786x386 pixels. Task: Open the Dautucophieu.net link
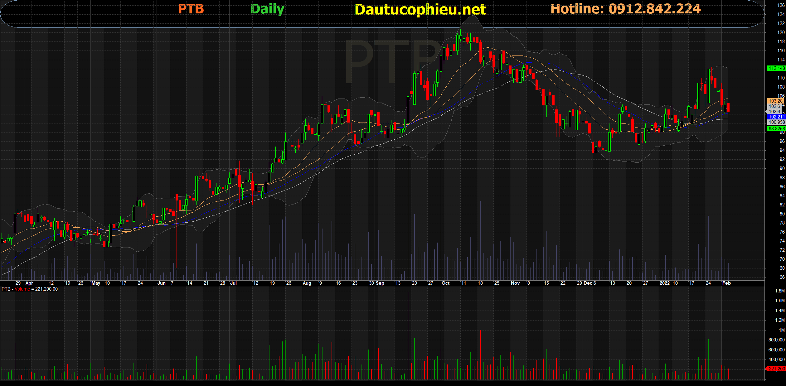tap(420, 10)
